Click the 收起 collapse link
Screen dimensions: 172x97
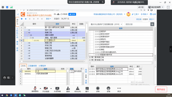click(86, 71)
